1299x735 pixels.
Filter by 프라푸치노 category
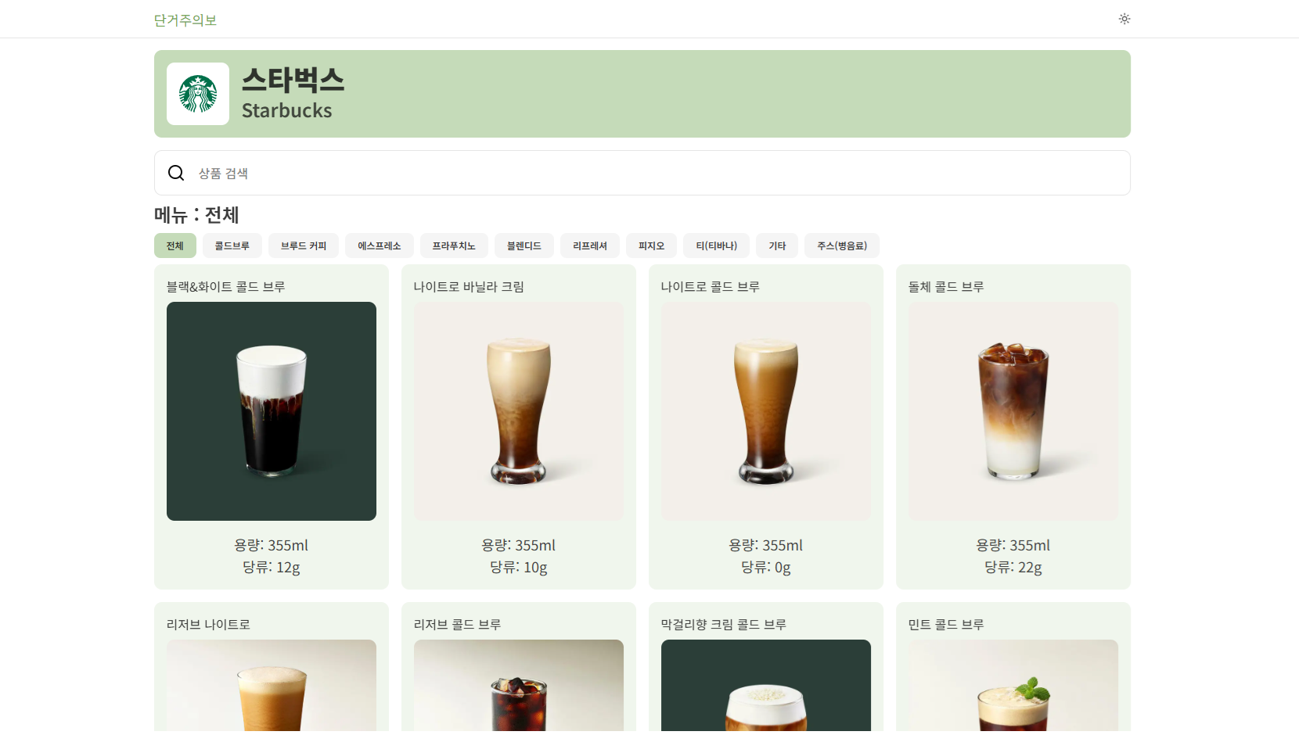(454, 246)
